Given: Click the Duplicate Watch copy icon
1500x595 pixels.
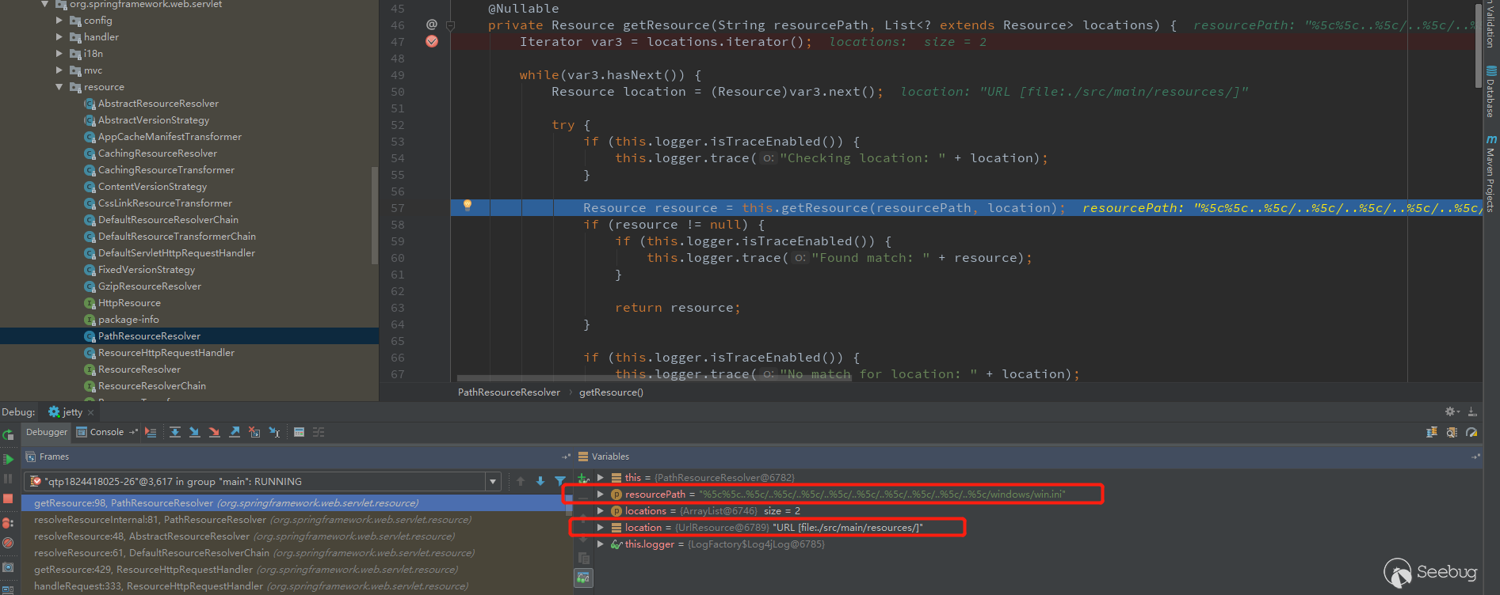Looking at the screenshot, I should coord(583,558).
